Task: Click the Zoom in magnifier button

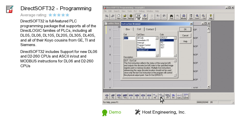Action: coord(197,17)
